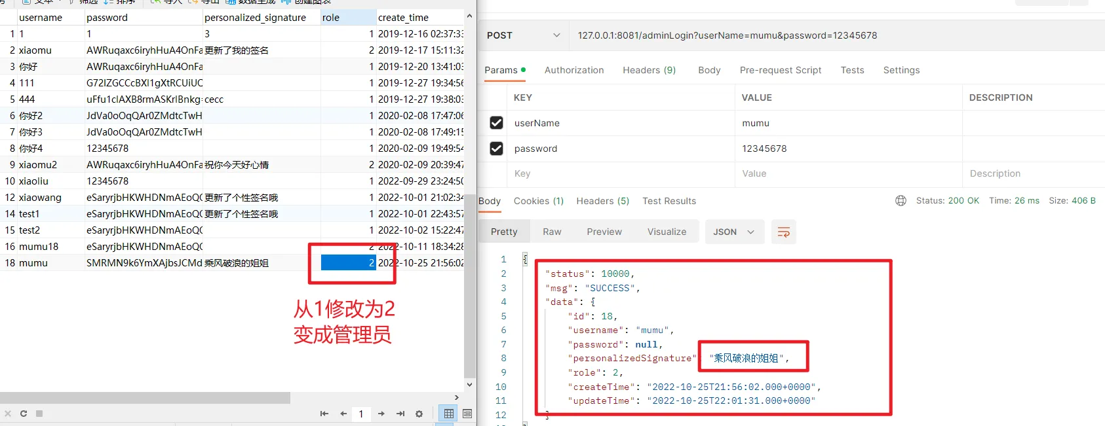Open the Pre-request Script tab
This screenshot has height=426, width=1105.
click(x=781, y=70)
